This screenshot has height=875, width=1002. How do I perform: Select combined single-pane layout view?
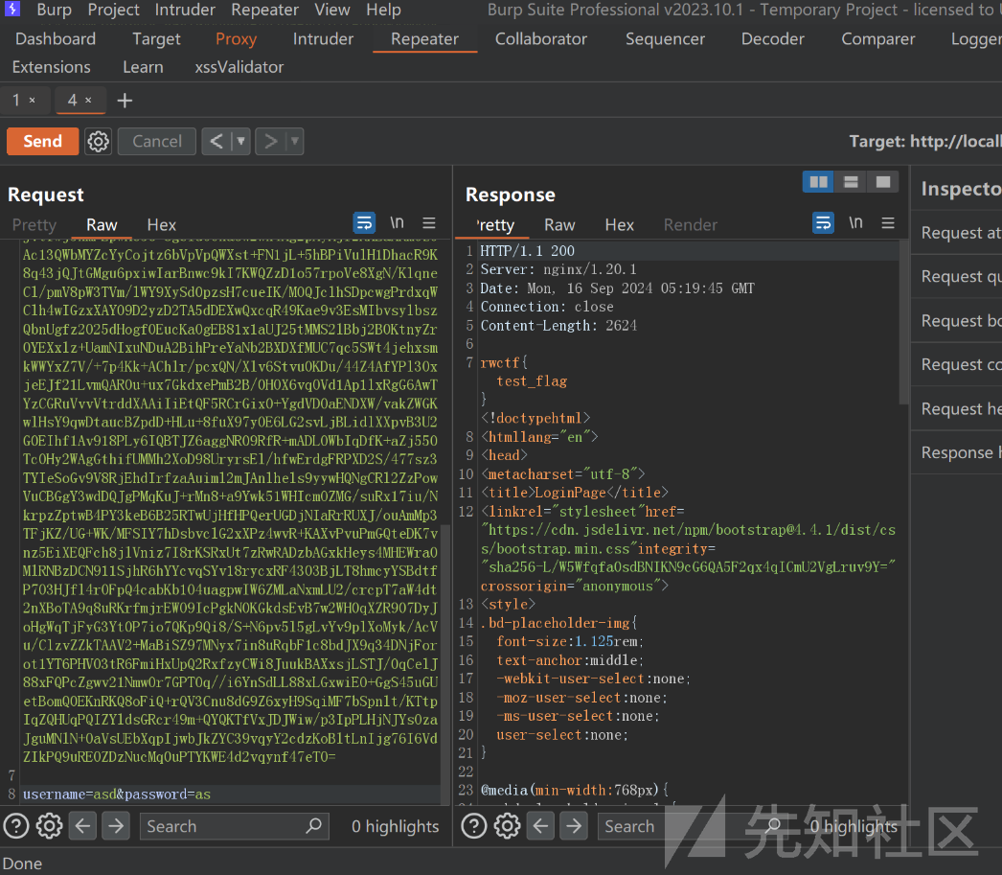(882, 182)
